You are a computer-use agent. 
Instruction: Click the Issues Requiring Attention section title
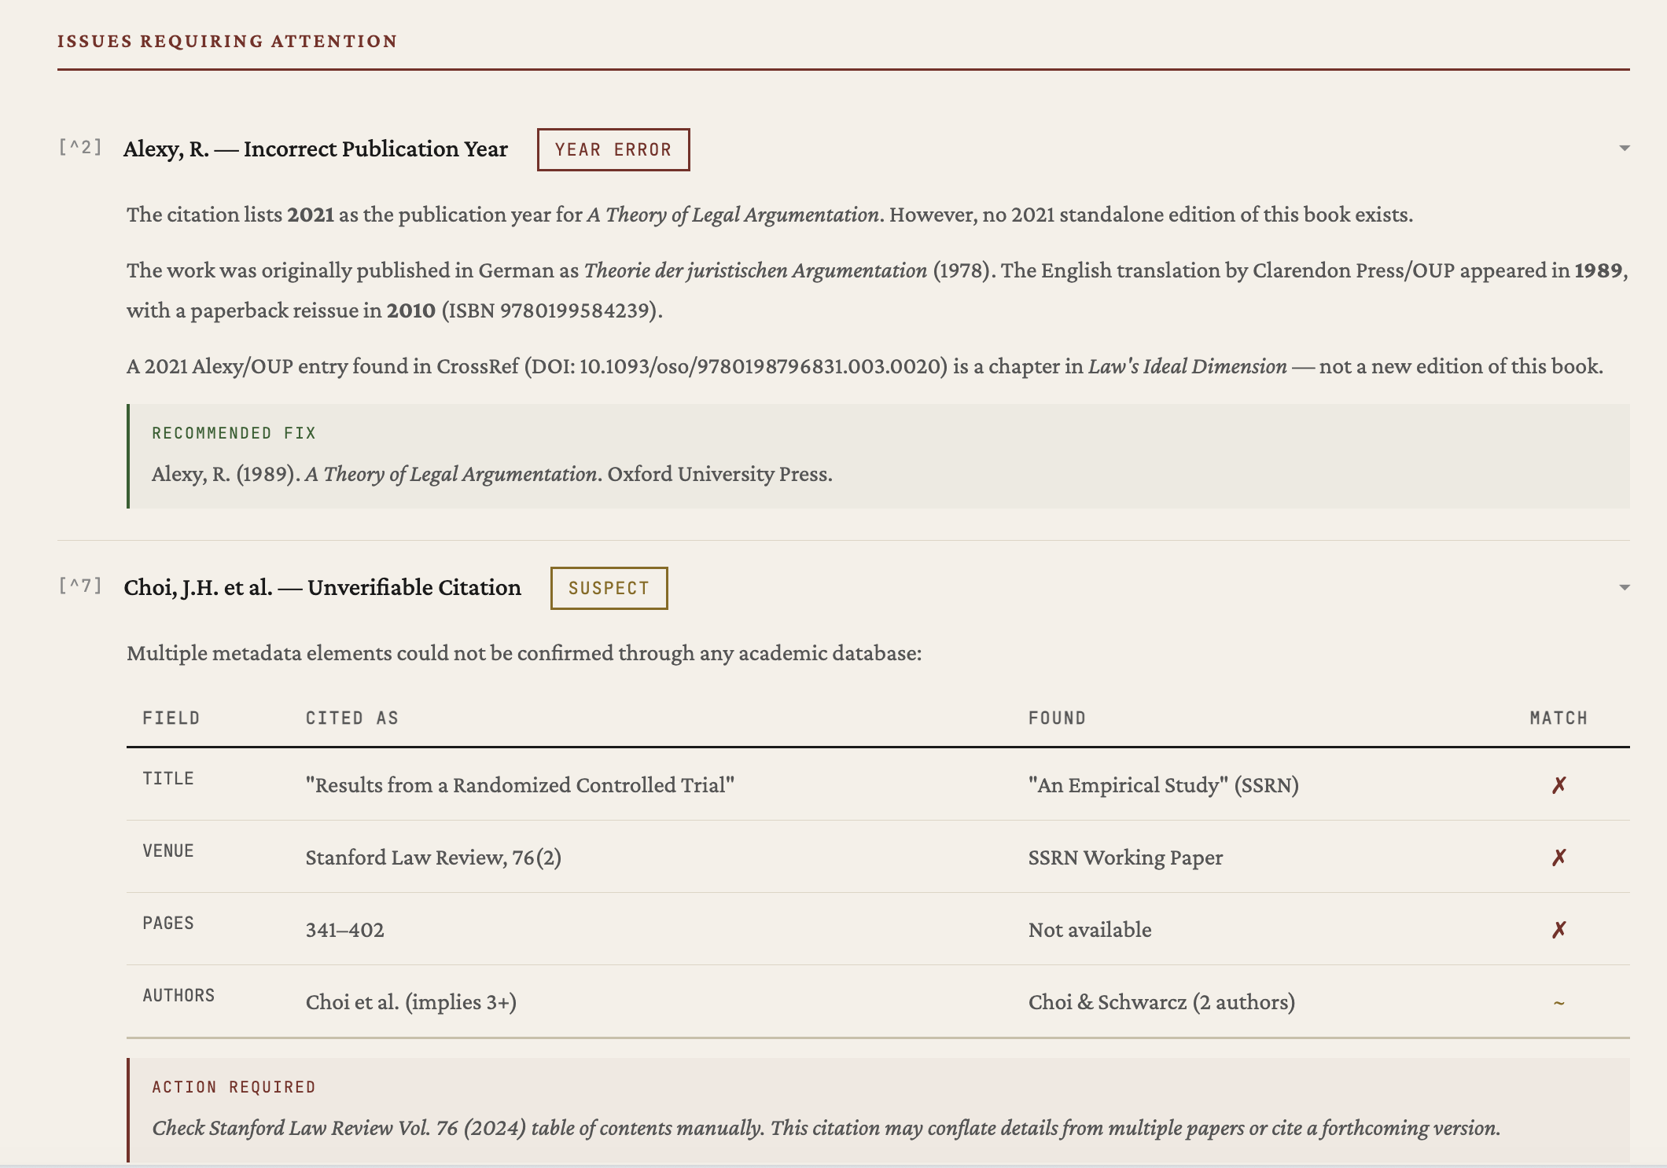(227, 41)
